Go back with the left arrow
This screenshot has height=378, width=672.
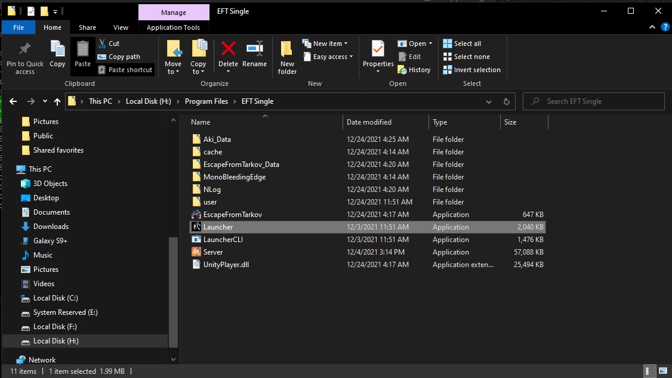[x=13, y=101]
